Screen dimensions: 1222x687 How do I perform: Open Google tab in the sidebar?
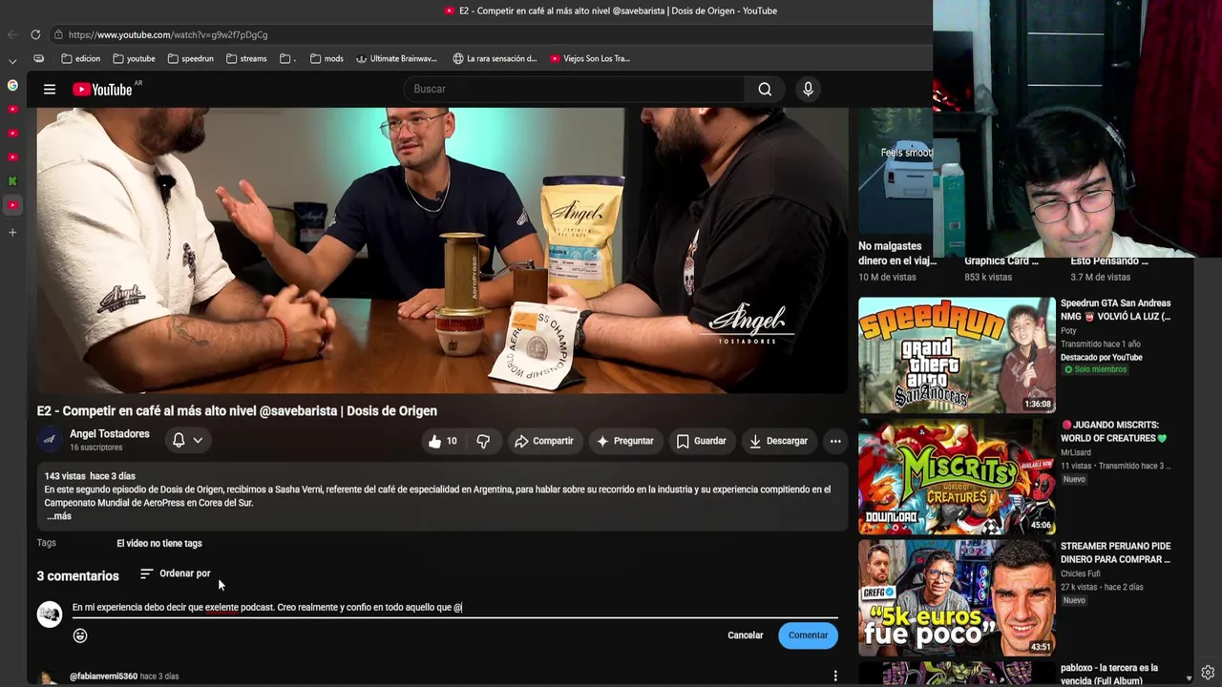coord(12,85)
